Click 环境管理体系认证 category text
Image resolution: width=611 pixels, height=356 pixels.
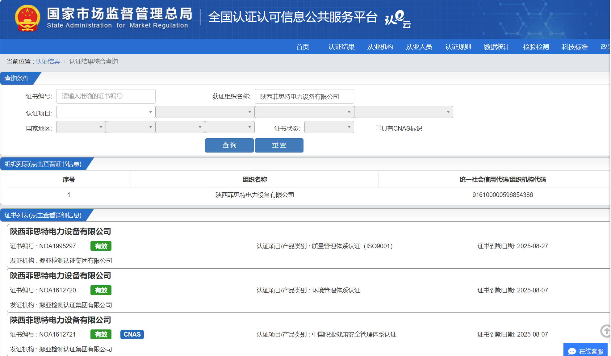coord(336,290)
